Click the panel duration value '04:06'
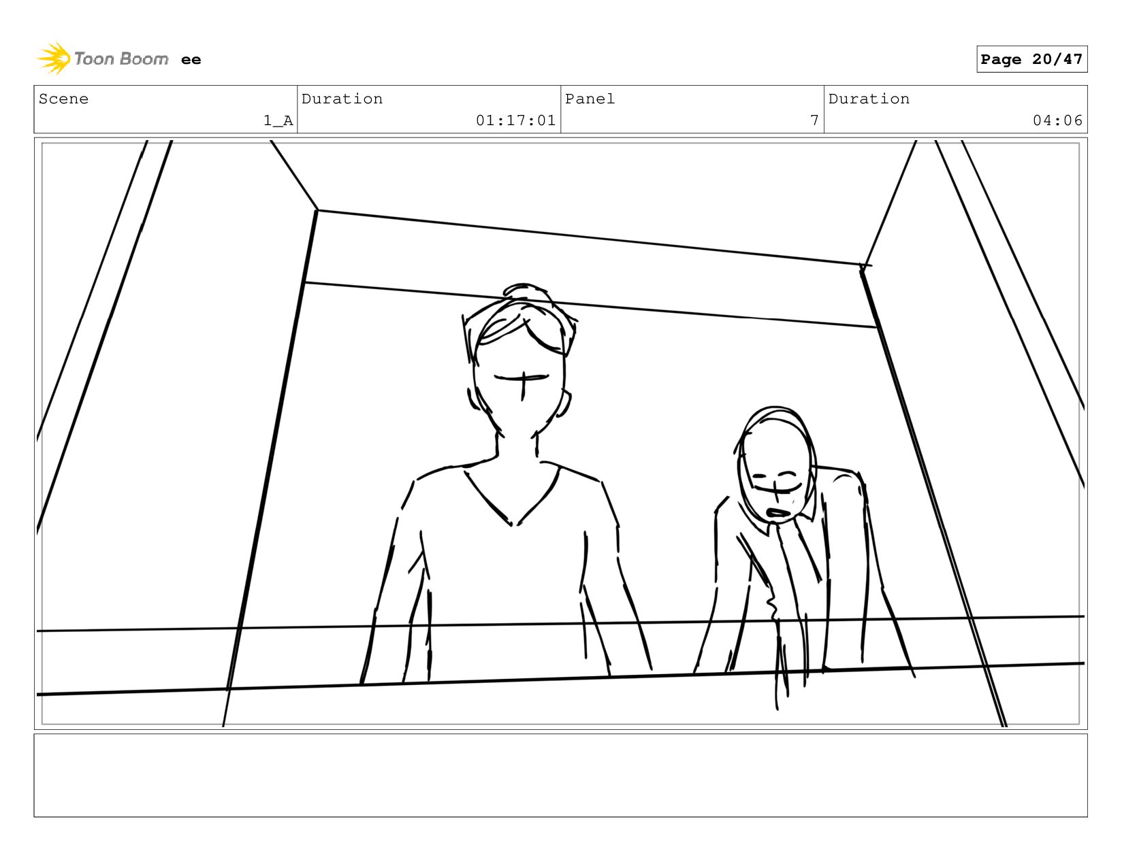 click(x=1057, y=120)
